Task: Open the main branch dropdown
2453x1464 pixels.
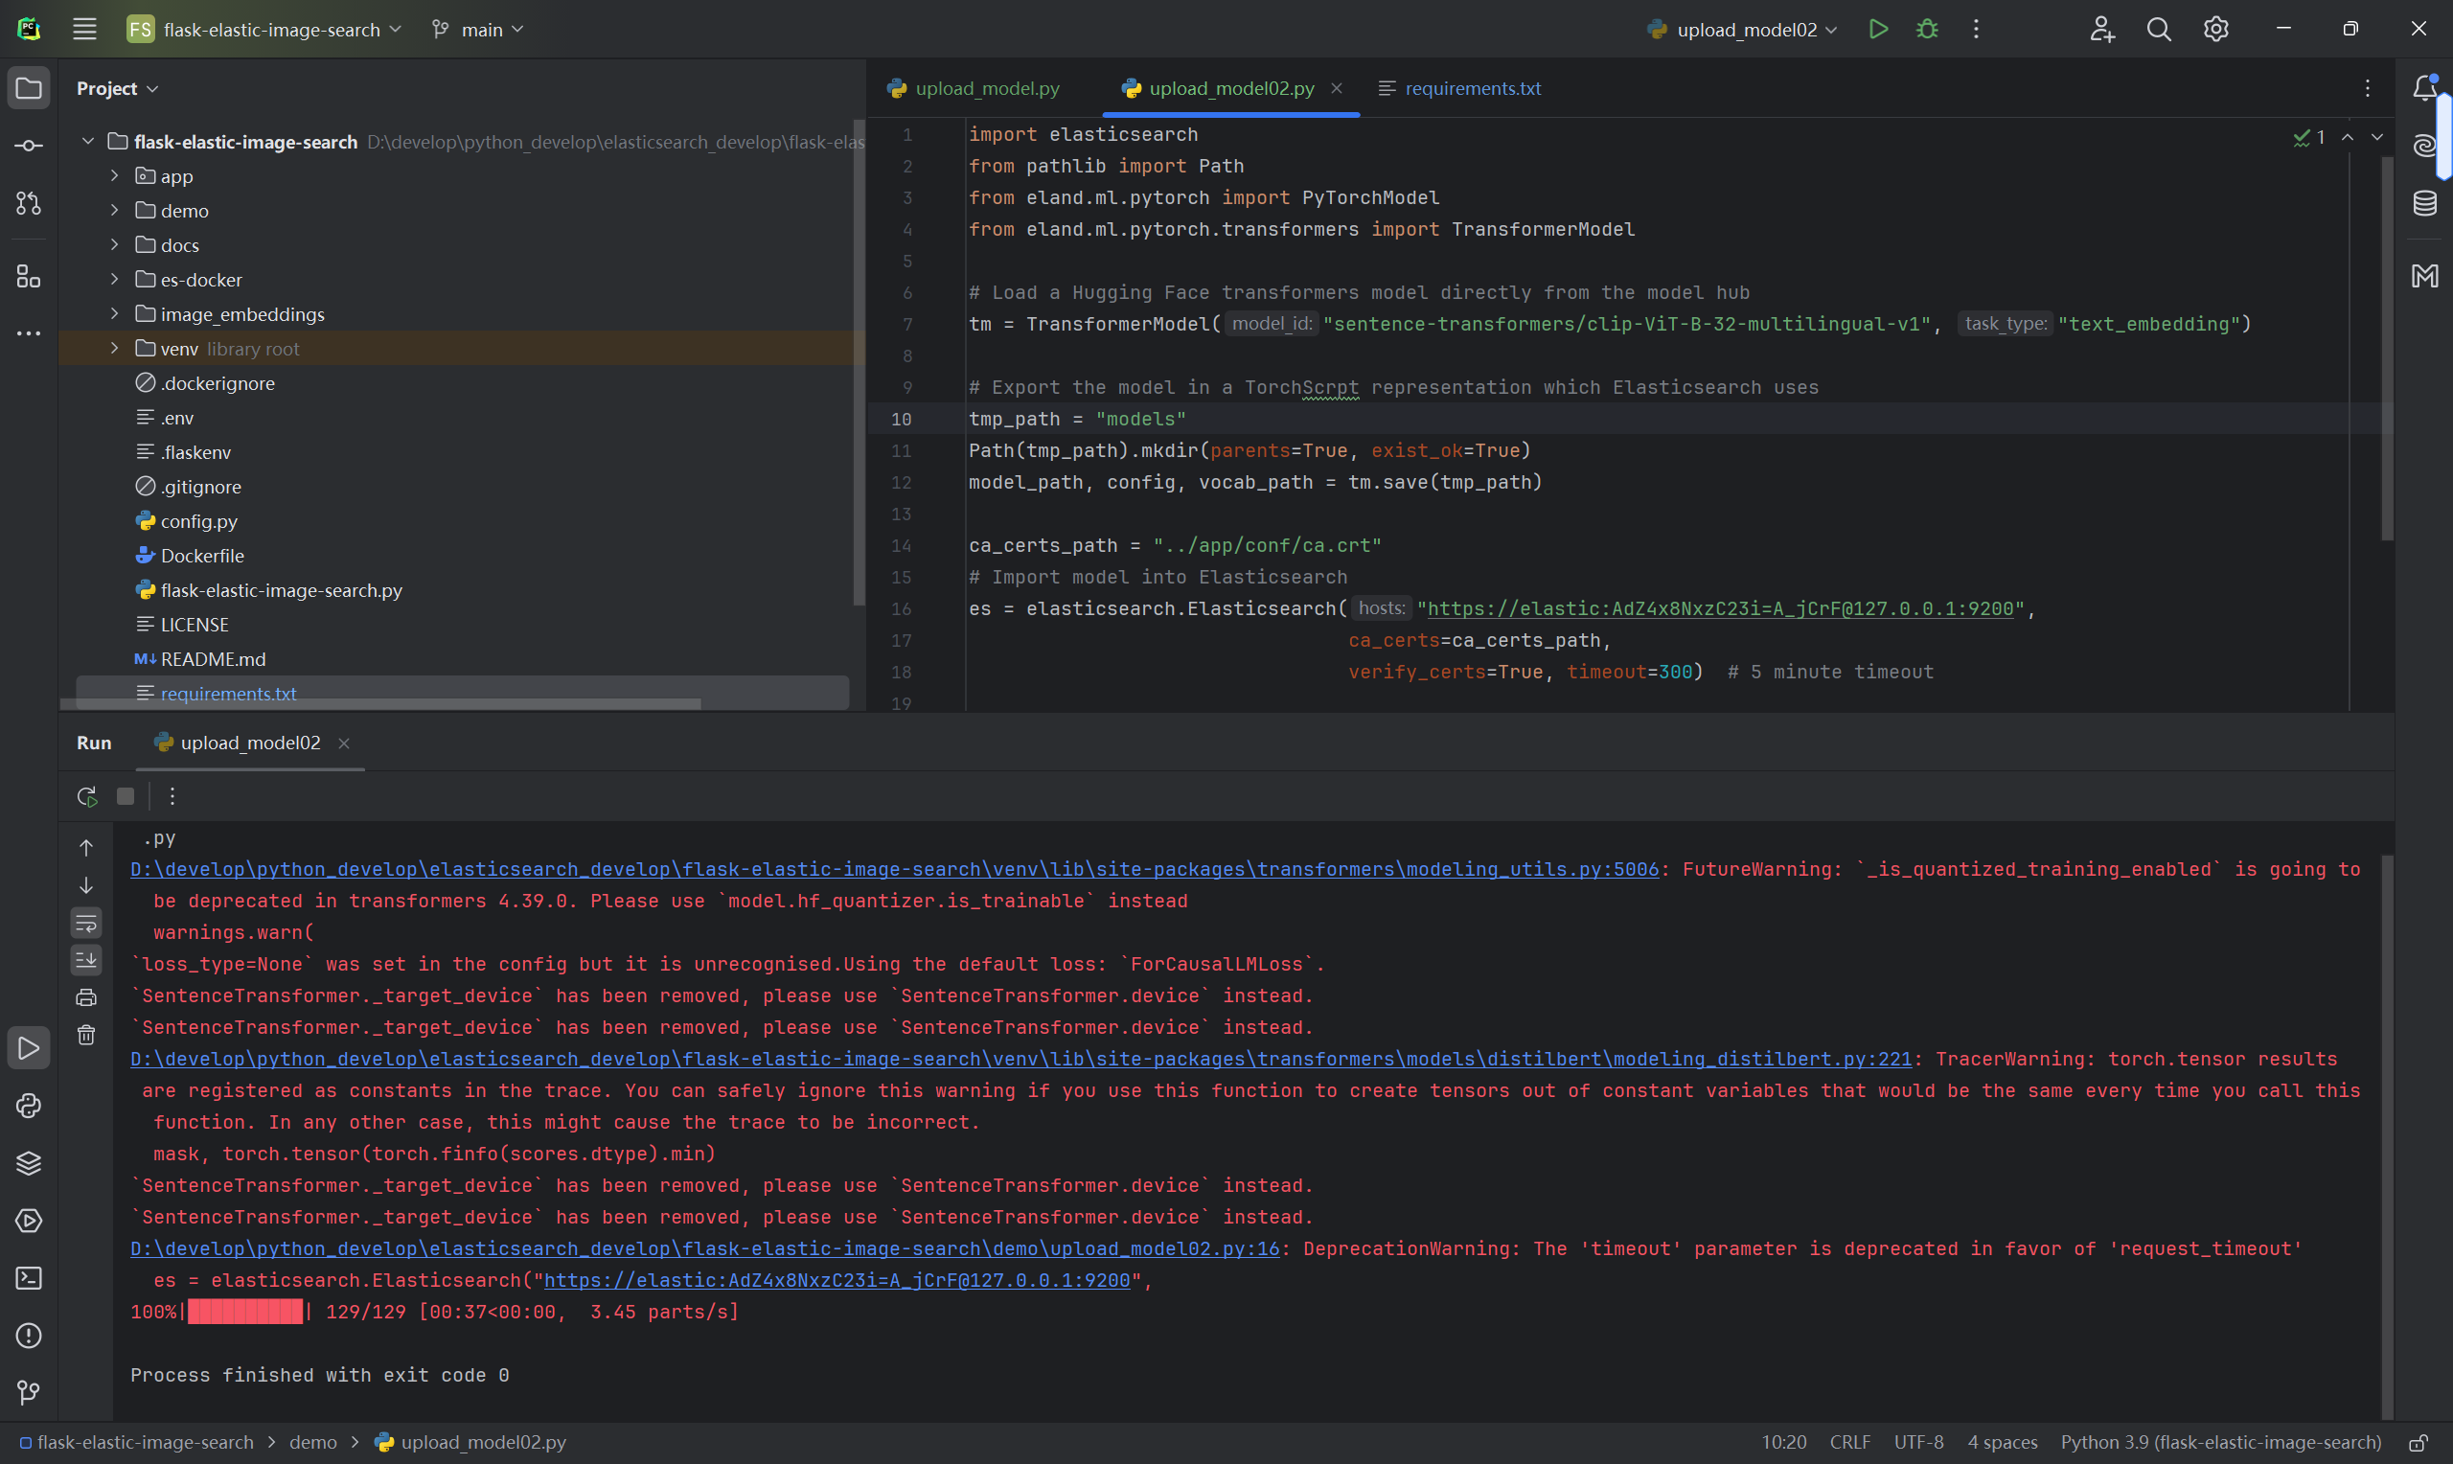Action: pyautogui.click(x=477, y=30)
